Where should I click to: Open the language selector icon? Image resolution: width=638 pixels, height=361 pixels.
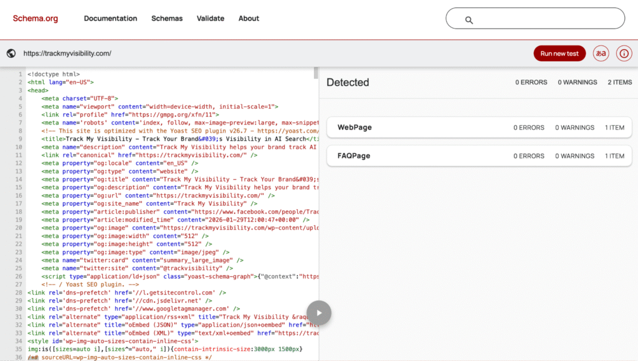point(601,54)
